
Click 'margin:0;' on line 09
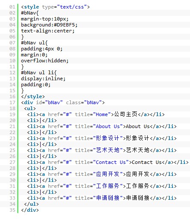34,55
